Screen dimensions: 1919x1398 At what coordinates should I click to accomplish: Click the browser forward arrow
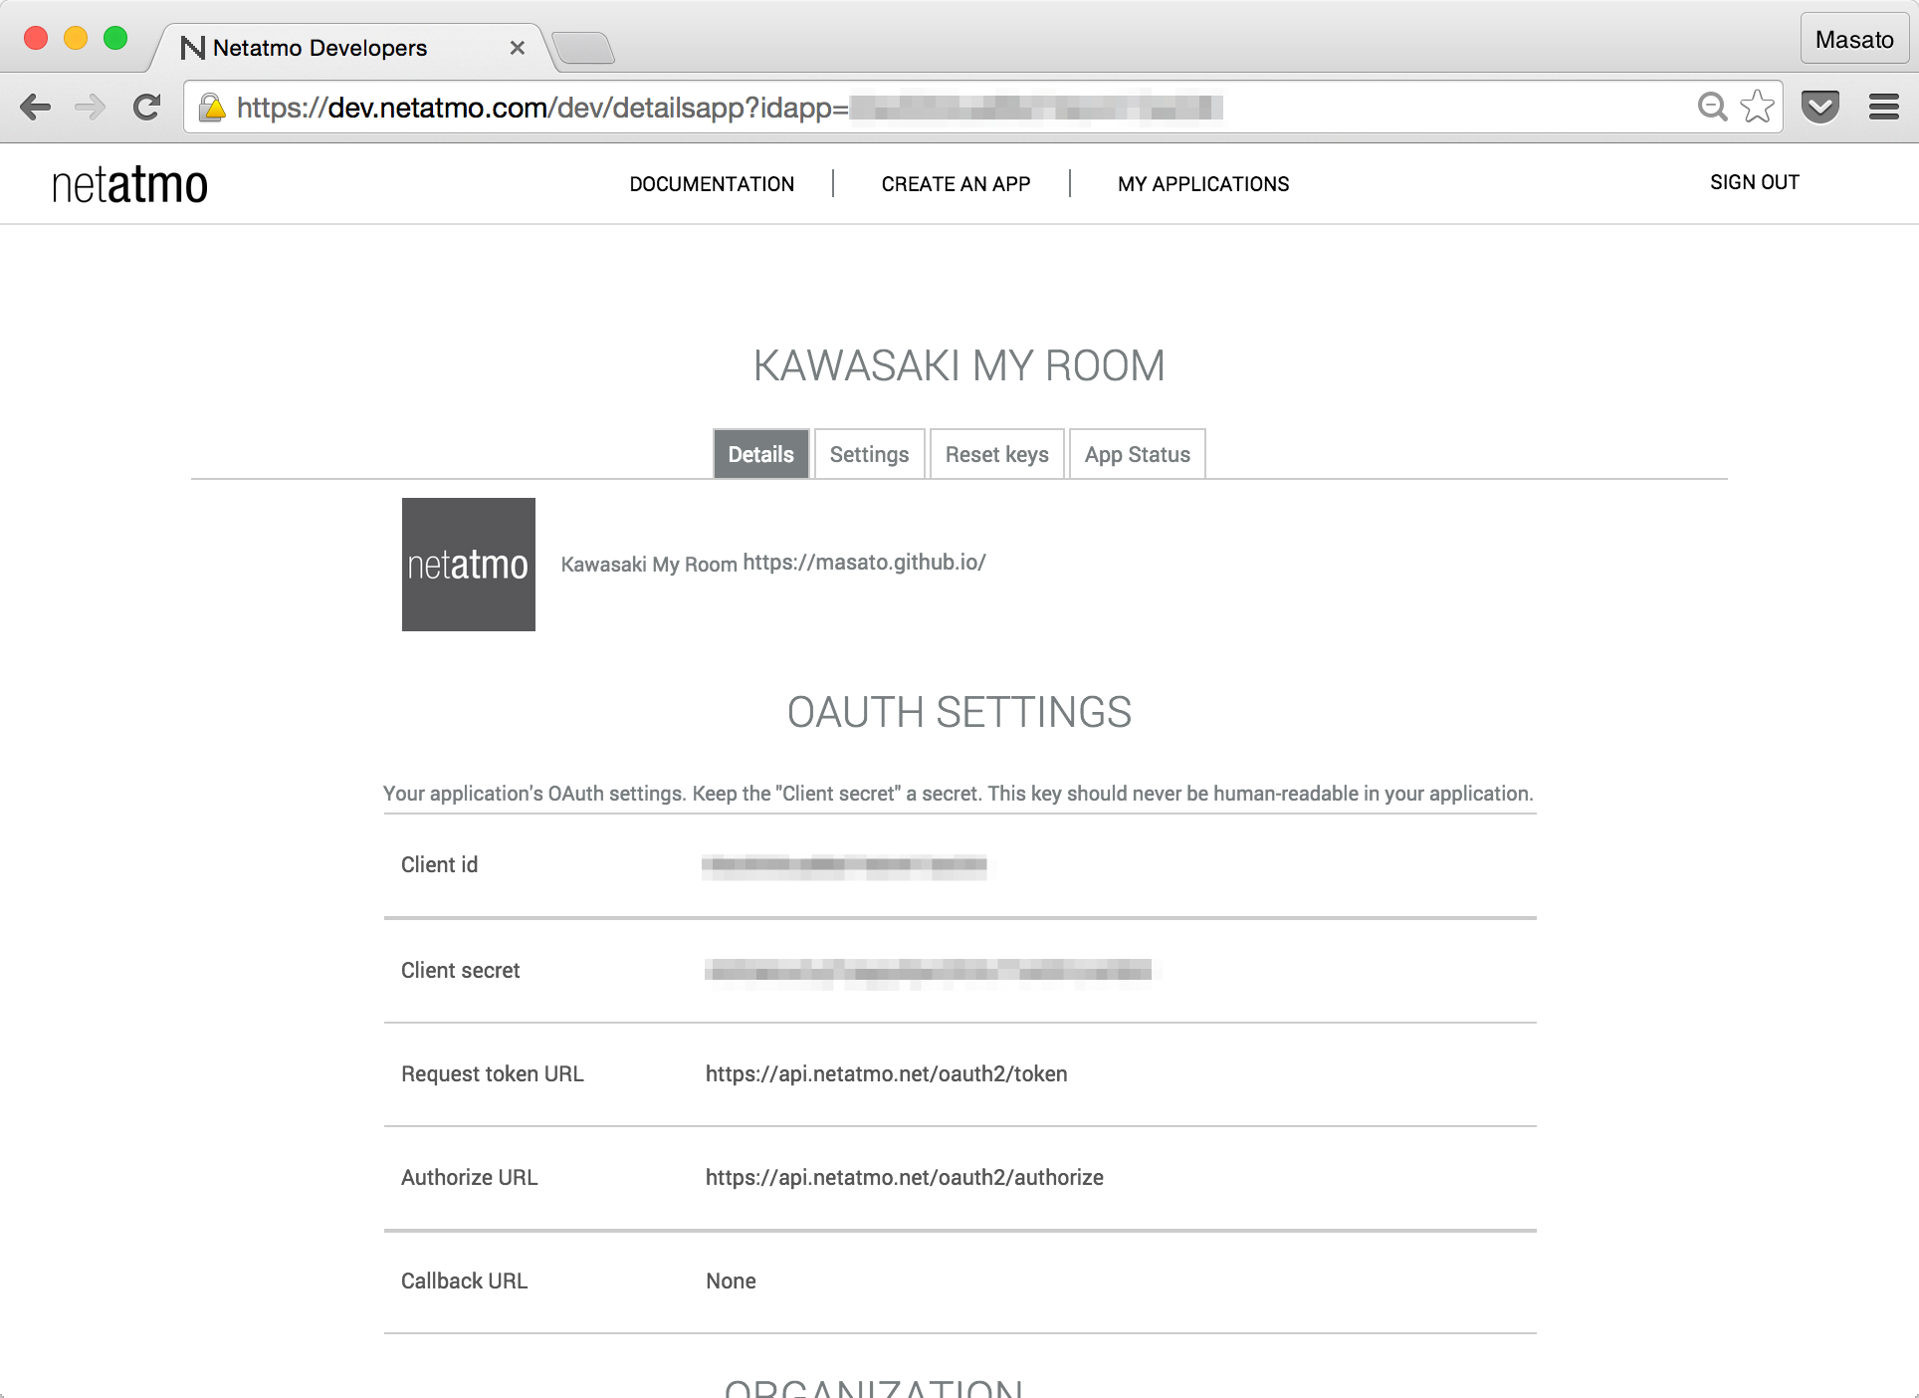point(91,107)
